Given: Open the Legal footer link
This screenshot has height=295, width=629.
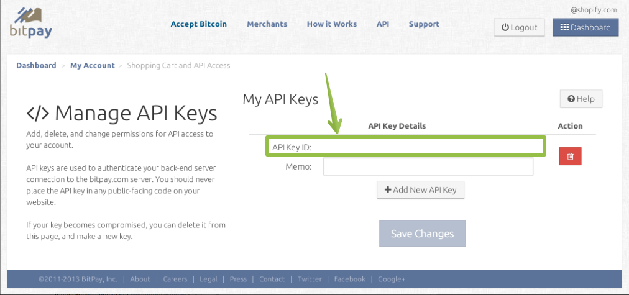Looking at the screenshot, I should pos(208,279).
